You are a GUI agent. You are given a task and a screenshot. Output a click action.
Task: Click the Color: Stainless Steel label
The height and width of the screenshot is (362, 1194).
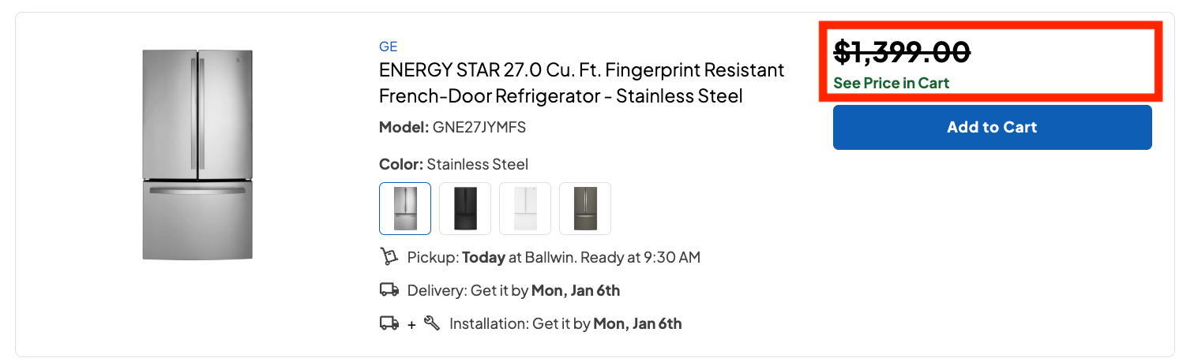(453, 164)
